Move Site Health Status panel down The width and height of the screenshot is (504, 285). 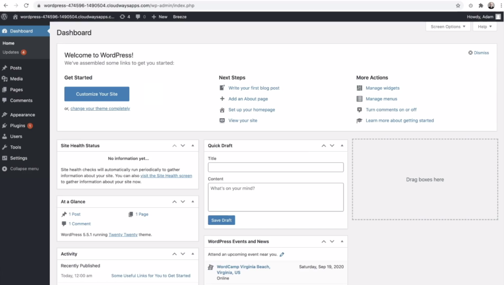coord(183,146)
